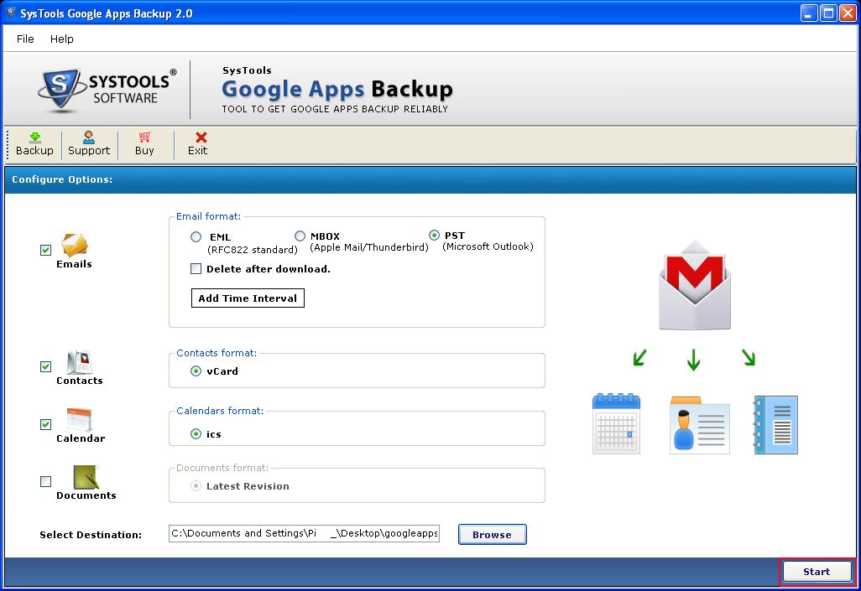Click the large Gmail envelope graphic
The image size is (861, 591).
point(695,285)
